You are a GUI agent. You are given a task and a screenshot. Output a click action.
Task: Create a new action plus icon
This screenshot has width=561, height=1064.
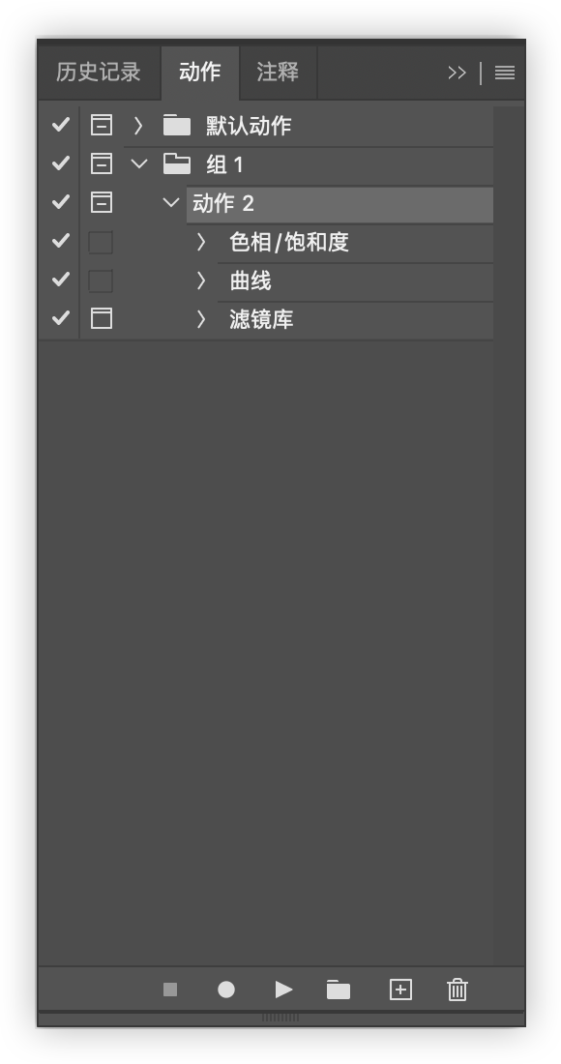[400, 990]
